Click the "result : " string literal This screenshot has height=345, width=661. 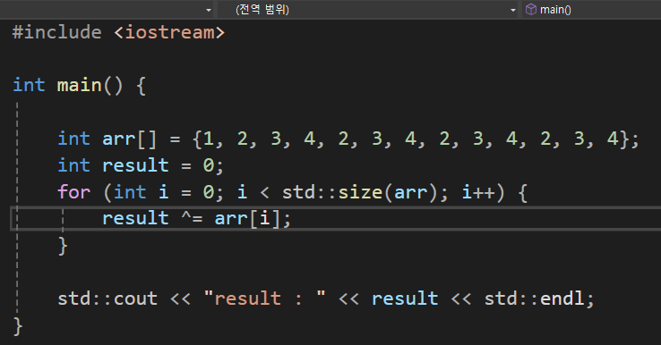click(265, 299)
